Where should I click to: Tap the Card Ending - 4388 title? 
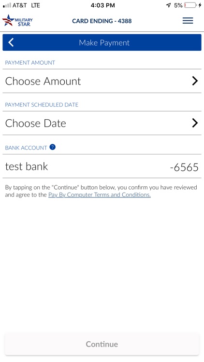(102, 21)
